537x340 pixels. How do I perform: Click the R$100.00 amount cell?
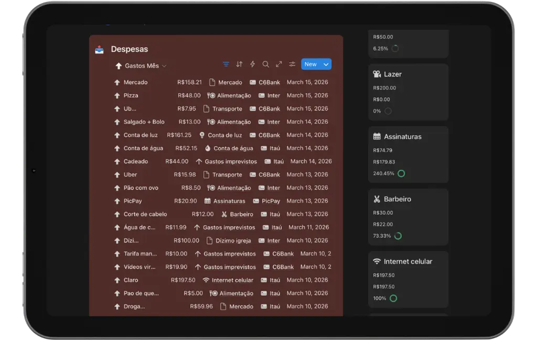[x=186, y=240]
